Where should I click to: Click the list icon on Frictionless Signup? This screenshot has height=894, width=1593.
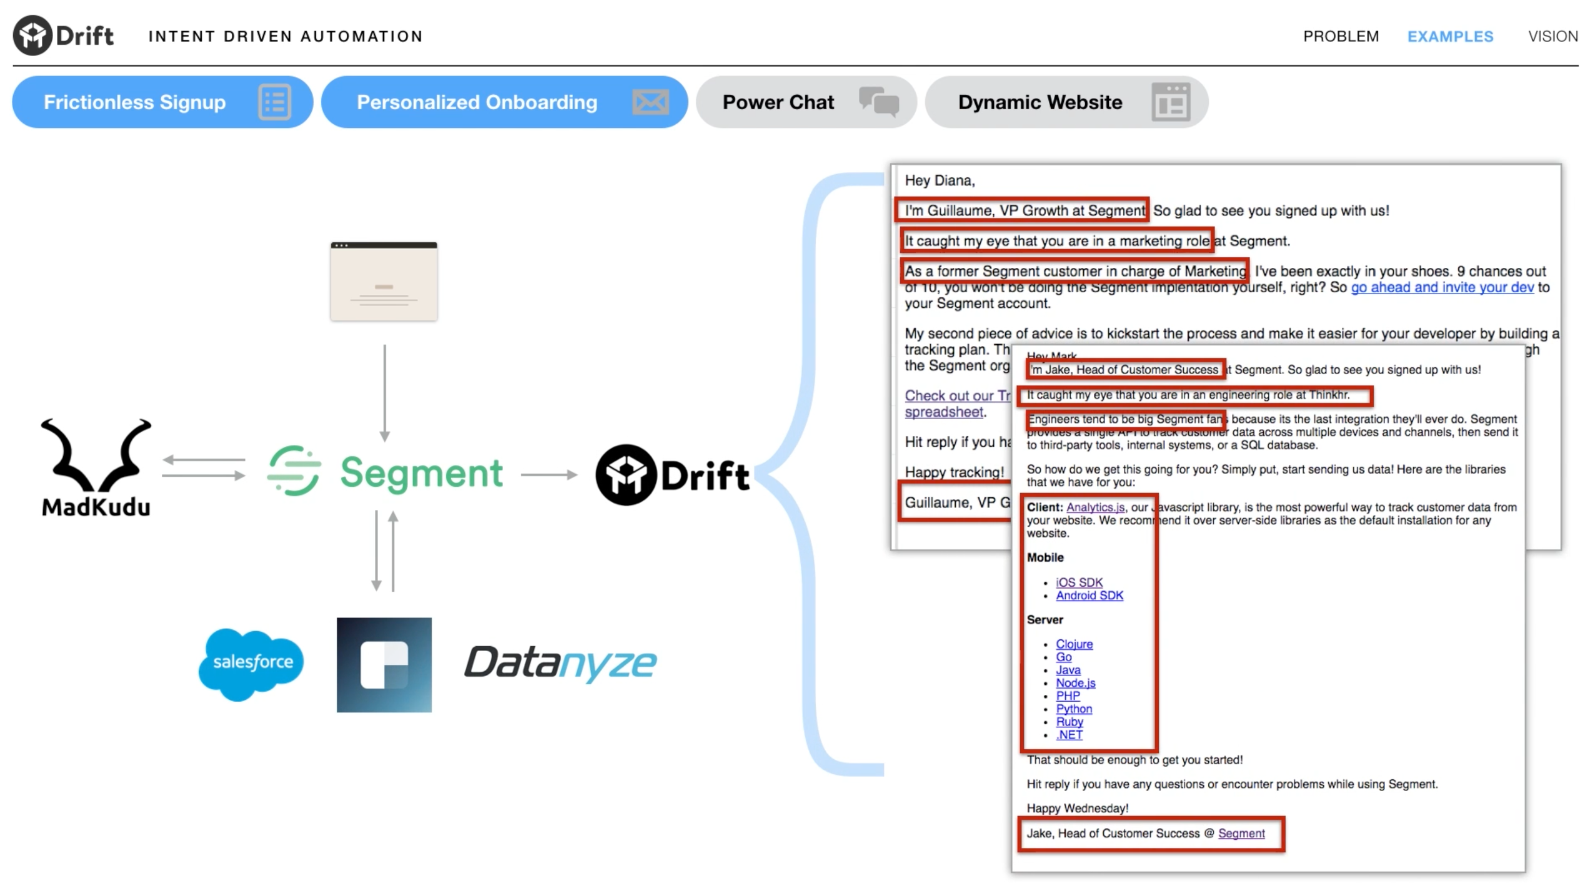click(274, 102)
